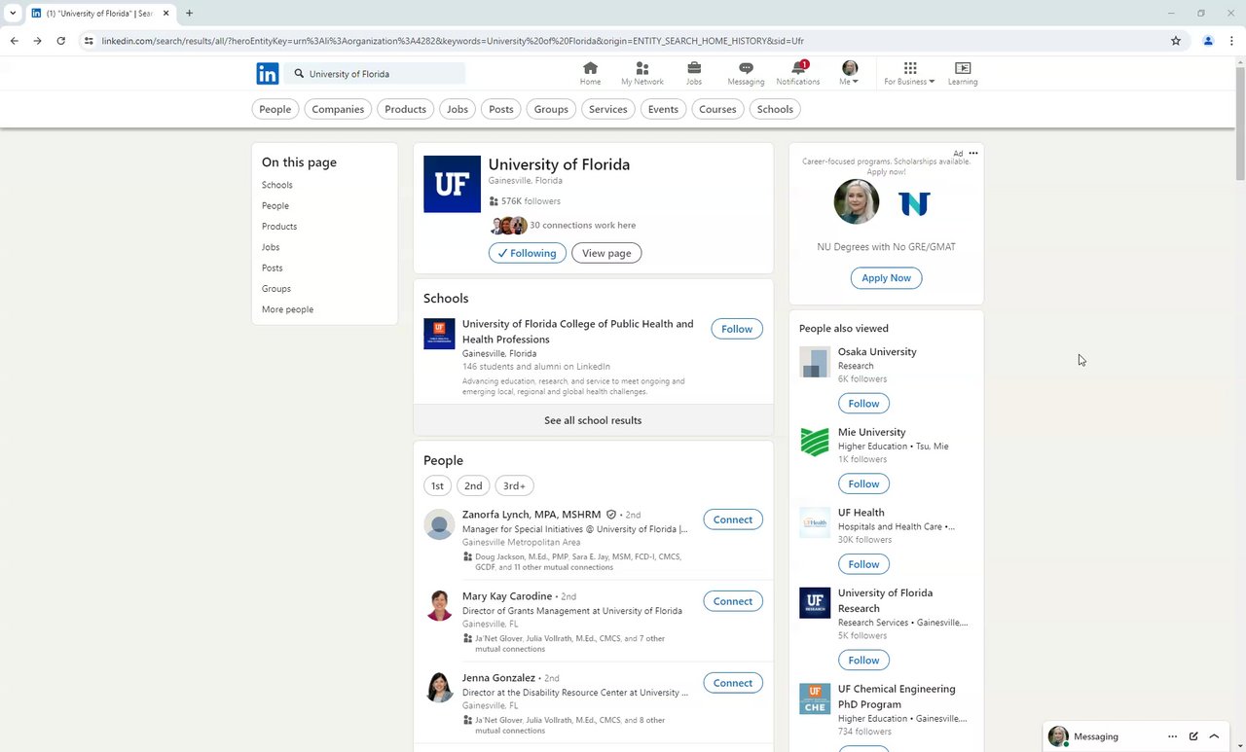The image size is (1246, 752).
Task: Open the Chrome three-dot menu
Action: click(1231, 41)
